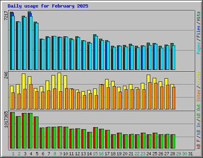
Task: Click the cyan pages bar for day 15
Action: (96, 53)
